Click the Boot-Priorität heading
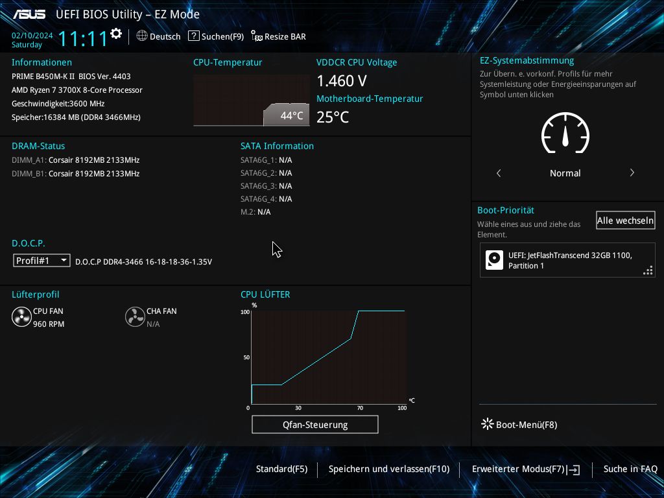The height and width of the screenshot is (498, 664). point(506,210)
